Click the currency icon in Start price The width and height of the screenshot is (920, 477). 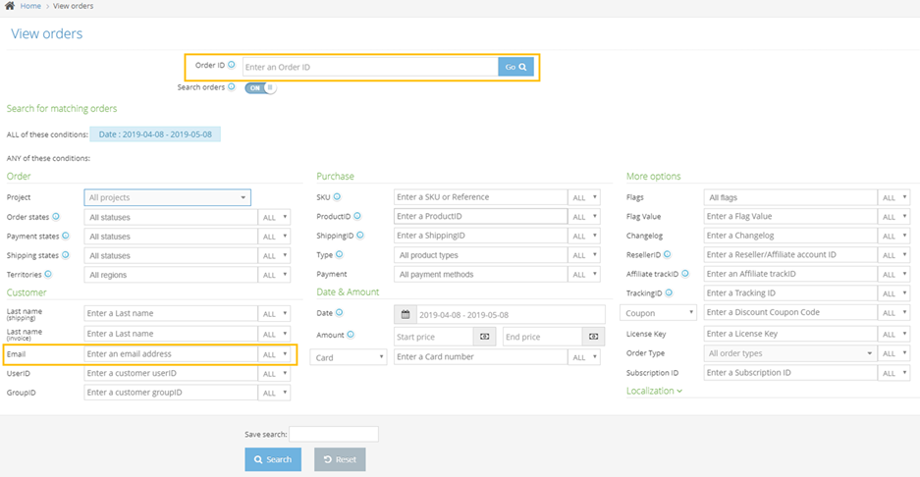coord(485,336)
